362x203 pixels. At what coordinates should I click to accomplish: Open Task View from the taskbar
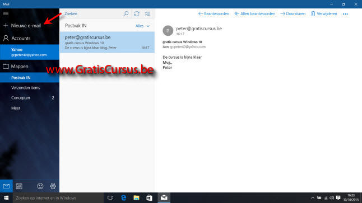(110, 198)
